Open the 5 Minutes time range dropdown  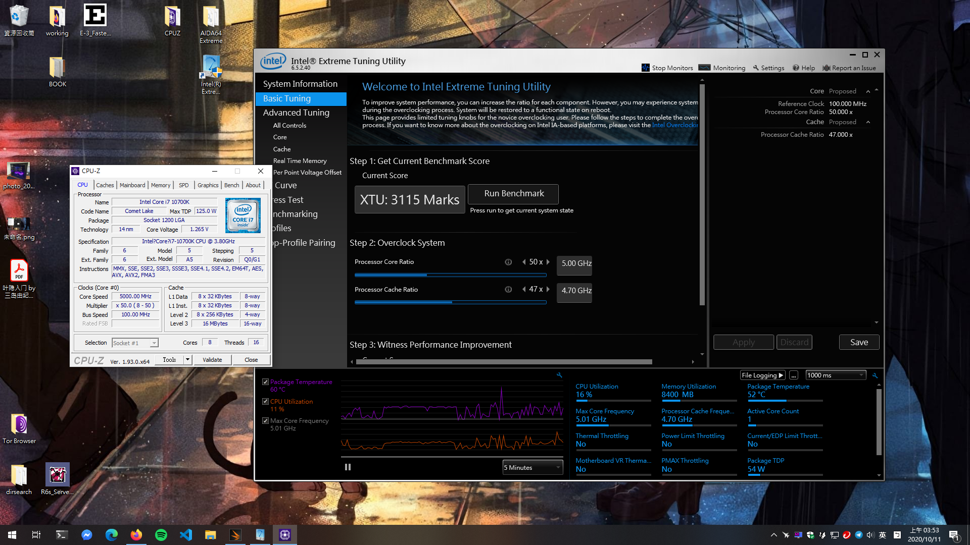532,467
